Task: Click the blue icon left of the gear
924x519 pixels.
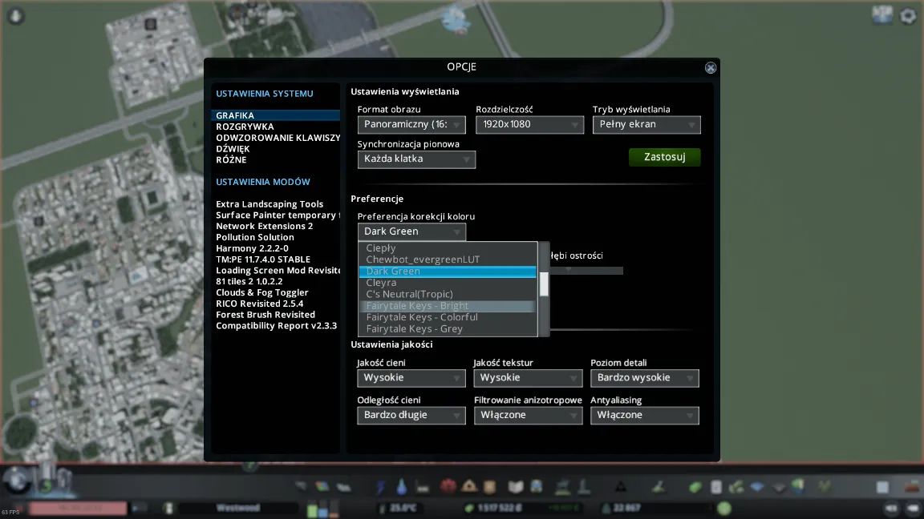Action: point(882,15)
